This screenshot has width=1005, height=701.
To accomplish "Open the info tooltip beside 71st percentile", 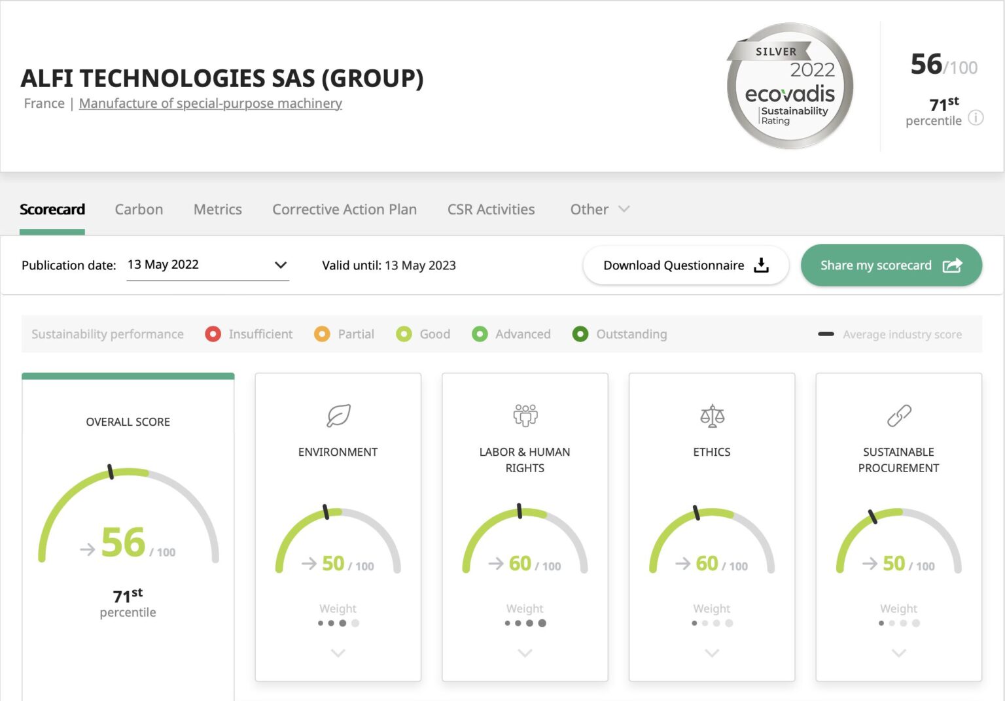I will pos(976,118).
